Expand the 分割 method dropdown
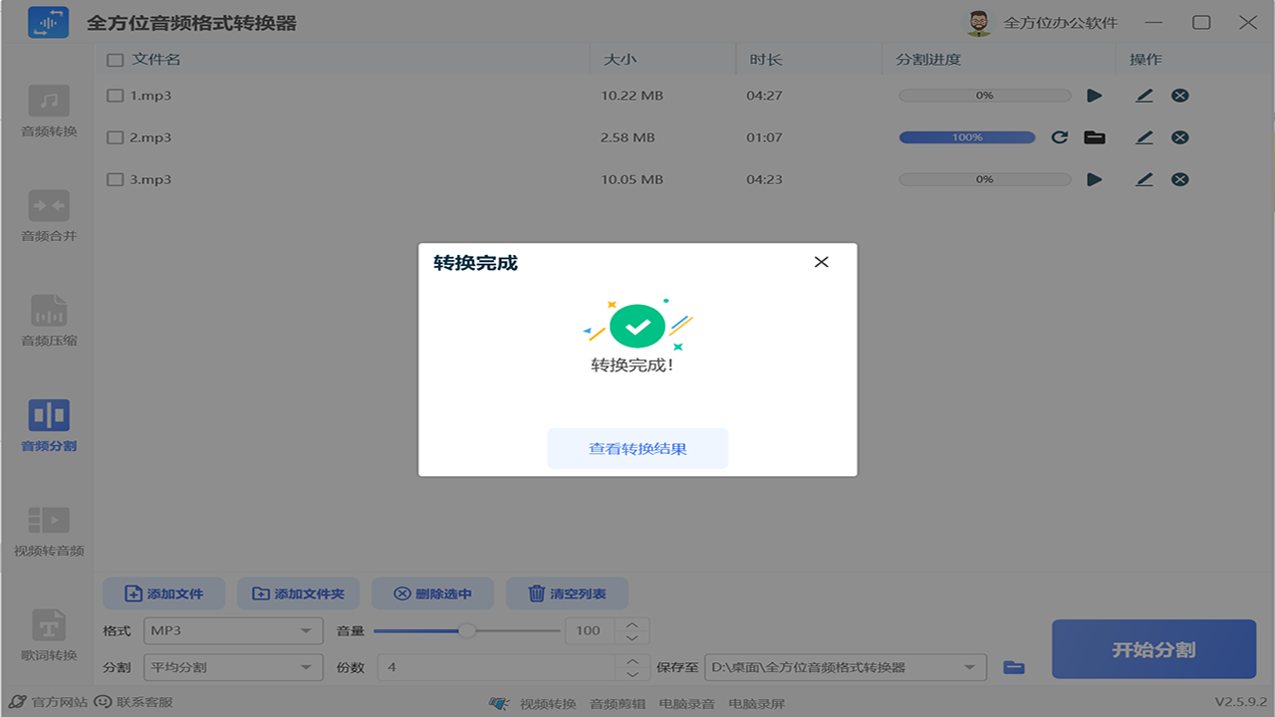Viewport: 1275px width, 717px height. pyautogui.click(x=233, y=667)
